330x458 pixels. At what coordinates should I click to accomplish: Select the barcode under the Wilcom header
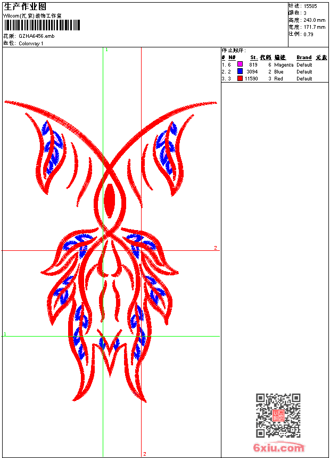(42, 26)
